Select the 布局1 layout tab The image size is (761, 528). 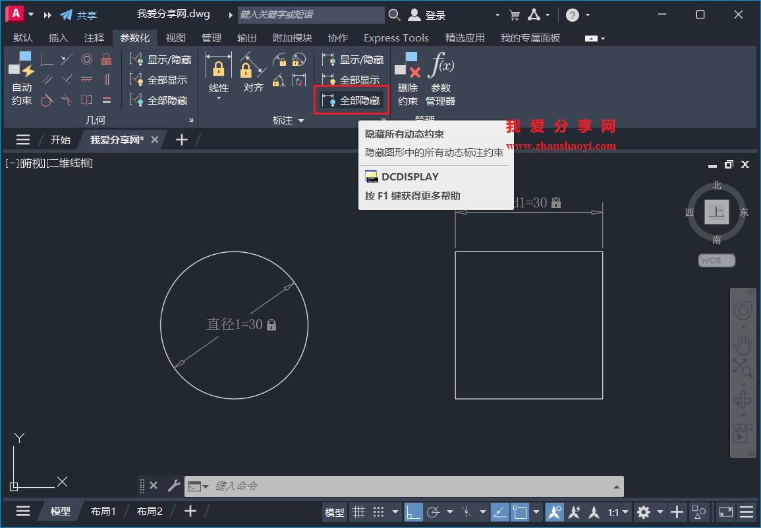[103, 511]
